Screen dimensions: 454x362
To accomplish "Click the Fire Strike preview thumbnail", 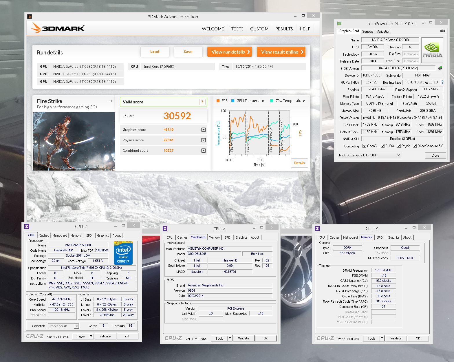I will (x=74, y=141).
